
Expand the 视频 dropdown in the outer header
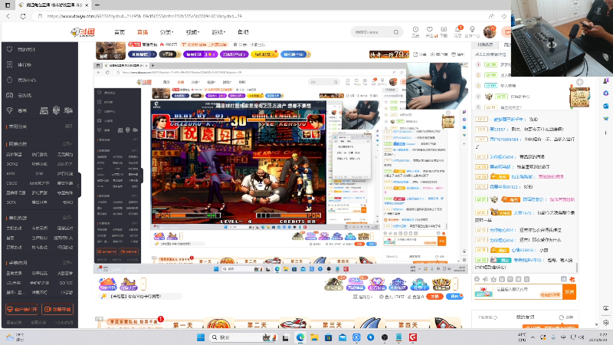(x=192, y=32)
